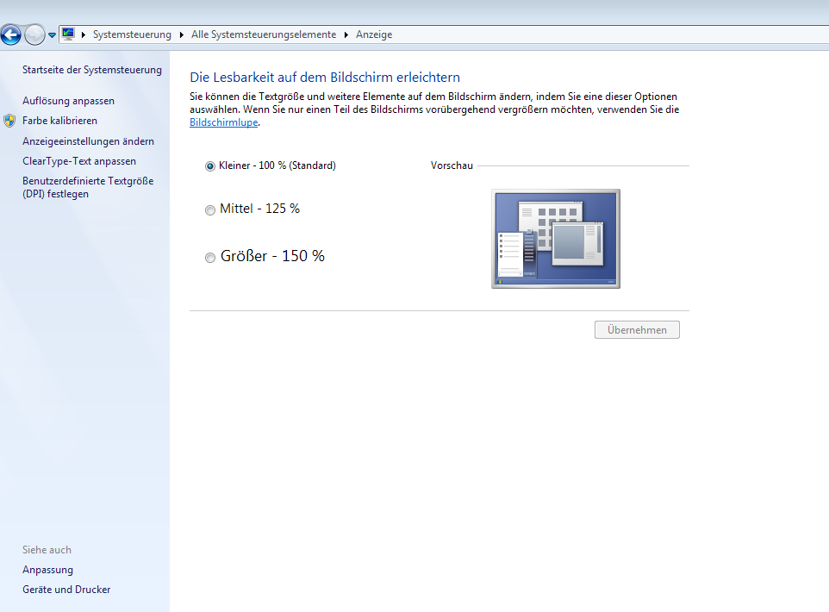This screenshot has height=612, width=829.
Task: Open Auflösung anpassen link
Action: [x=68, y=101]
